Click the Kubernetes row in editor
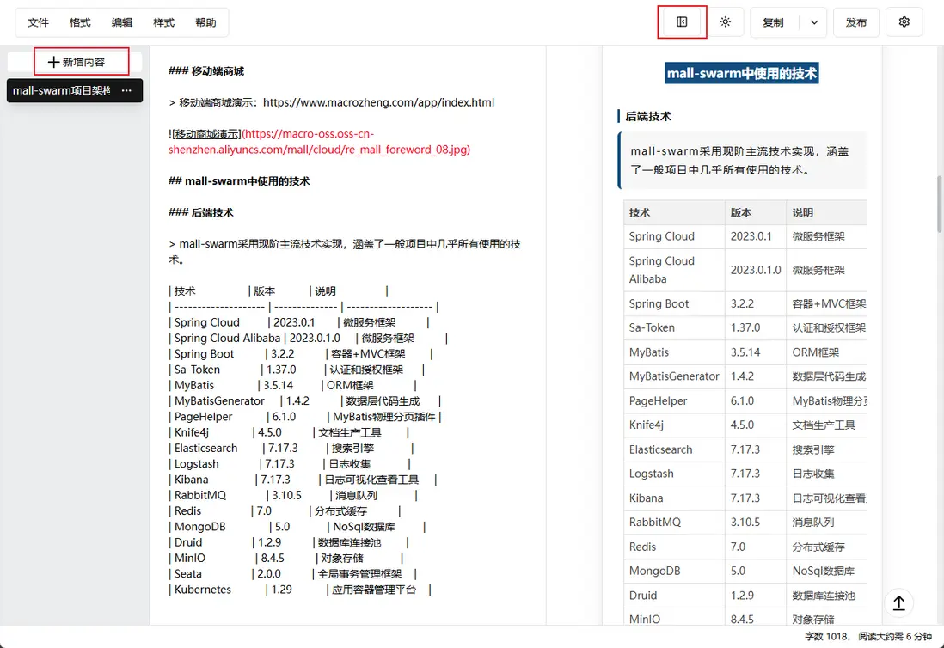 point(300,590)
